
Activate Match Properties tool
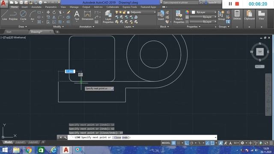click(x=179, y=17)
